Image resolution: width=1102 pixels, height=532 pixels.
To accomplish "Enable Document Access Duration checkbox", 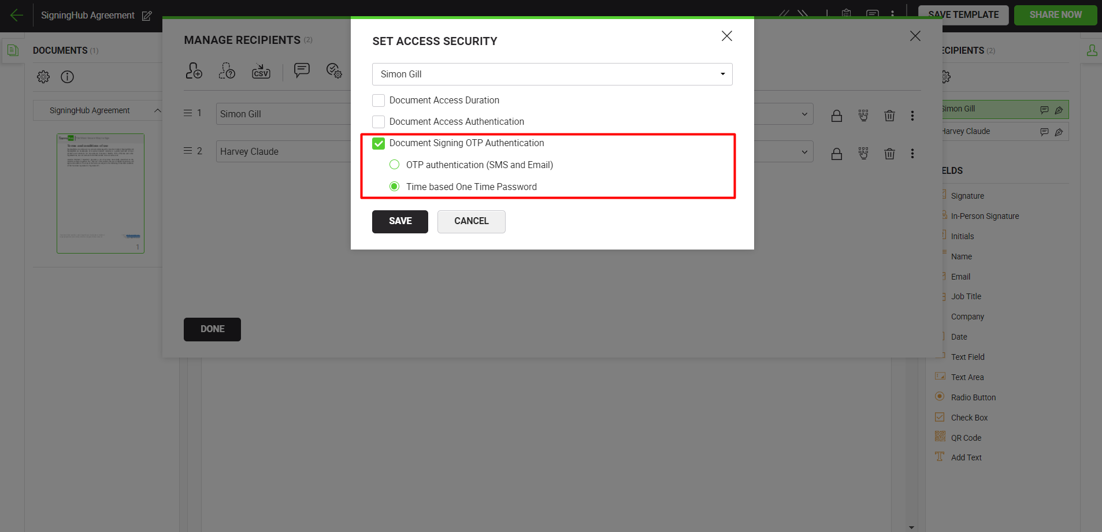I will tap(379, 101).
